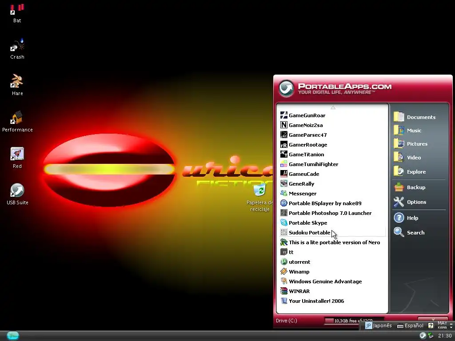Viewport: 455px width, 341px height.
Task: Click the PortableApps.com logo header
Action: tap(335, 88)
